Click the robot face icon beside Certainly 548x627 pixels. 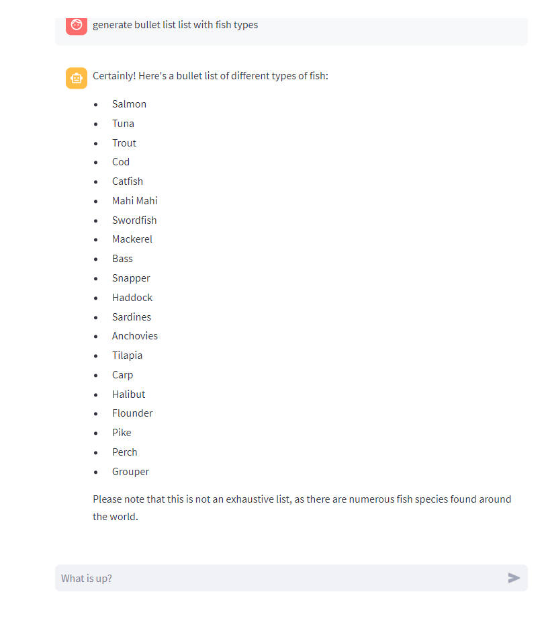(76, 78)
